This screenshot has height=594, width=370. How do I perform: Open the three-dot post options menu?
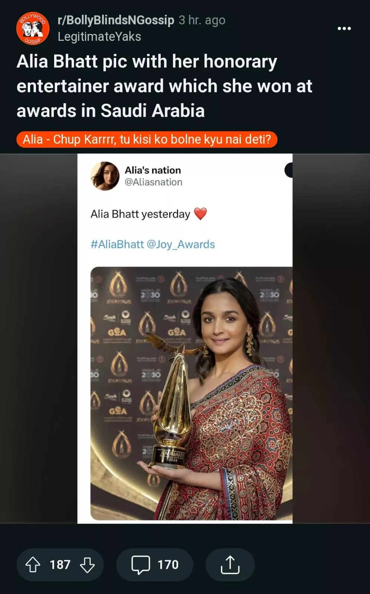pos(344,29)
